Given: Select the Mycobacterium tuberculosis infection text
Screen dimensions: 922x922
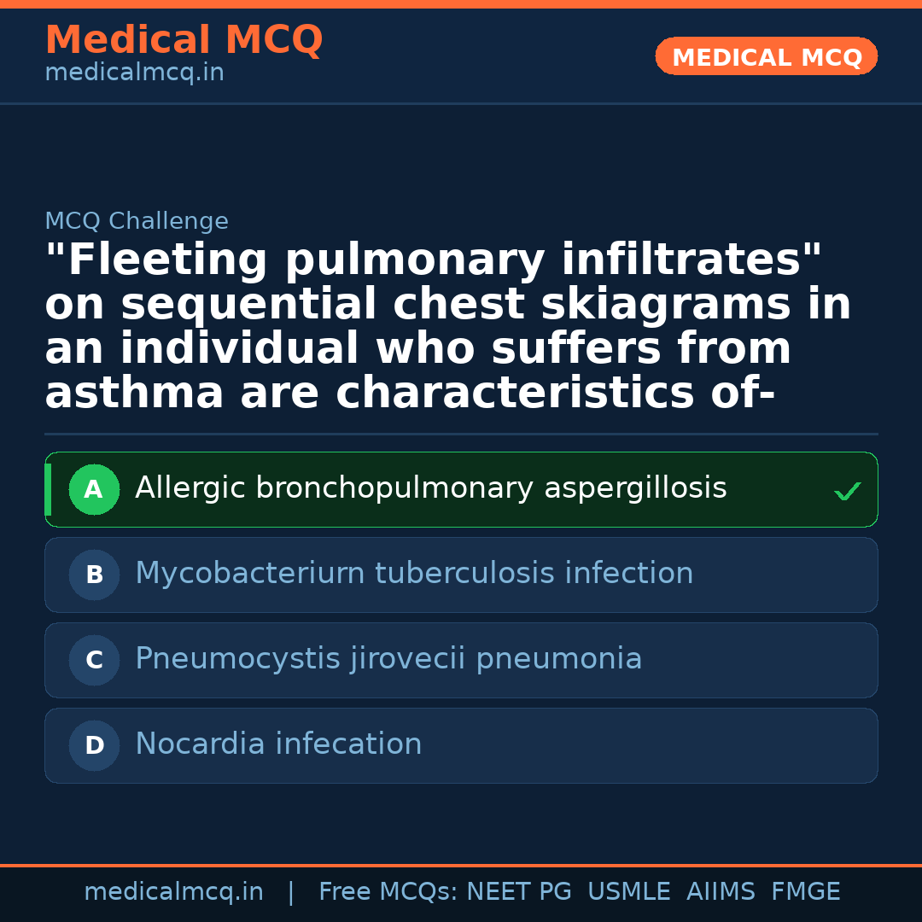Looking at the screenshot, I should click(x=414, y=574).
